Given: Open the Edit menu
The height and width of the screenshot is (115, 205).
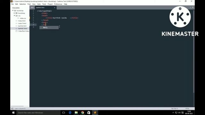Looking at the screenshot, I should click(16, 4).
